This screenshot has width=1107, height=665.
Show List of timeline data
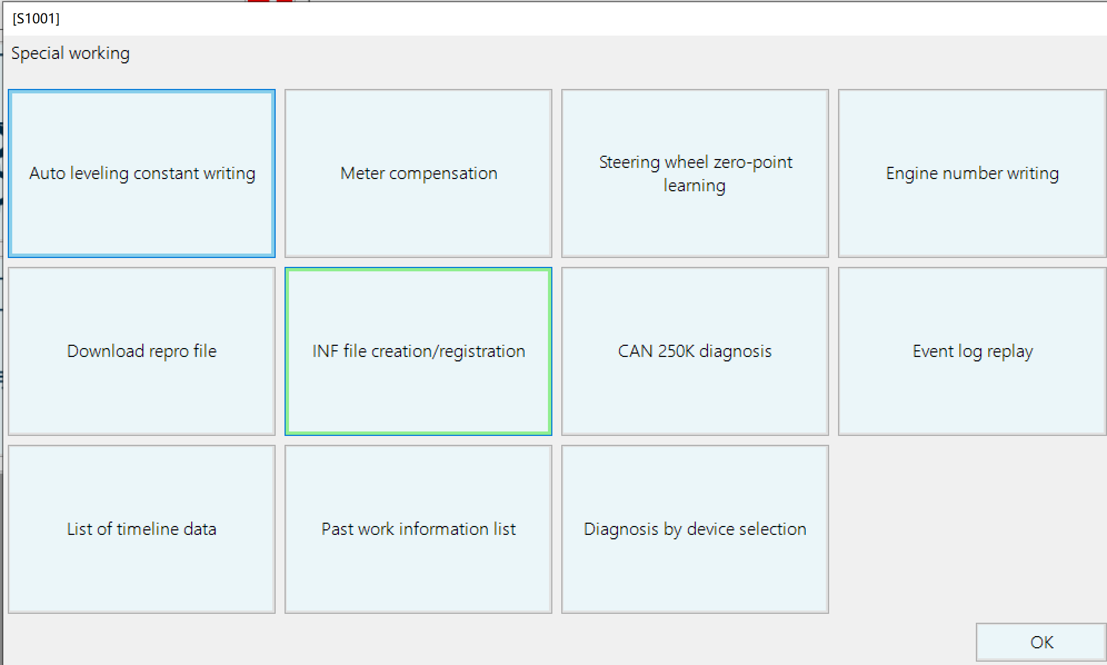[x=142, y=529]
